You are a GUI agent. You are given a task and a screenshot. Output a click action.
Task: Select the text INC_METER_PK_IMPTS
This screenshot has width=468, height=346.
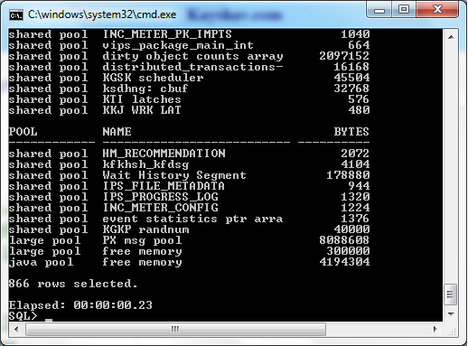click(167, 34)
